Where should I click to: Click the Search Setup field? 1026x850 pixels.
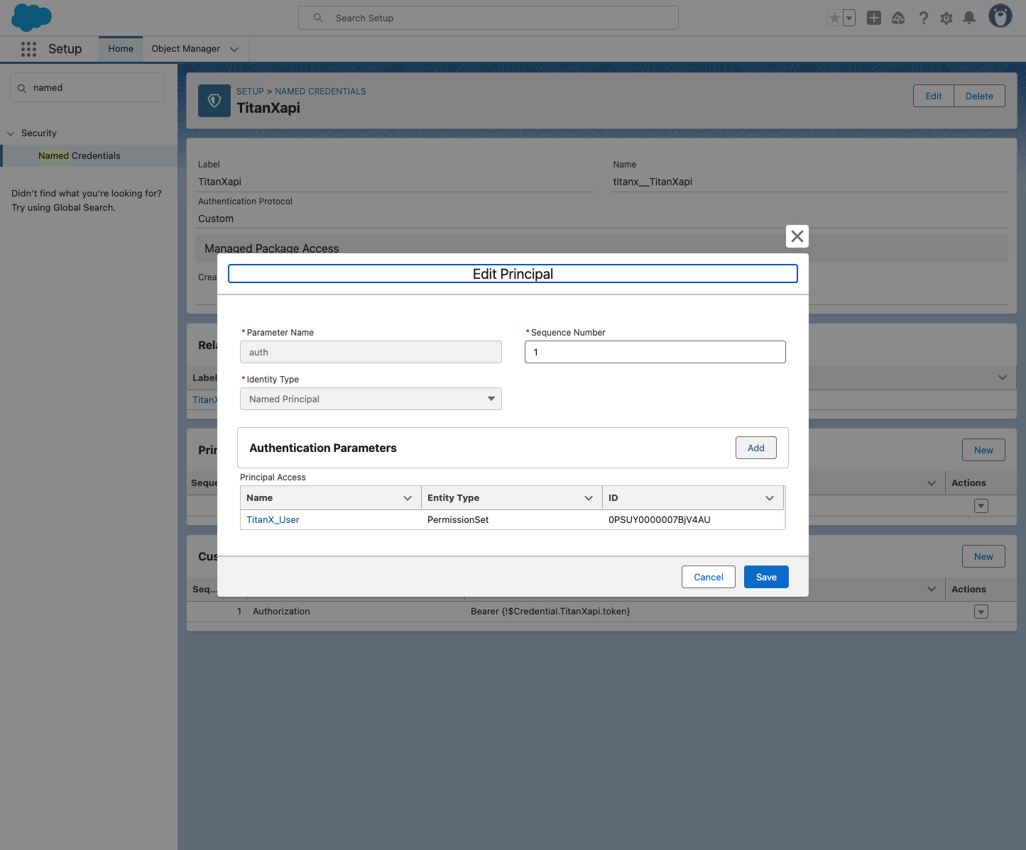click(x=489, y=18)
